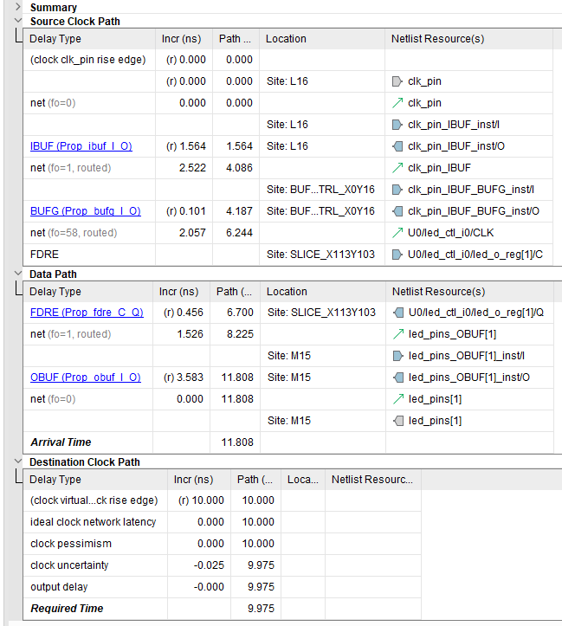The height and width of the screenshot is (626, 562).
Task: Click the net arrow icon for U0/led_ctl_i0/CLK
Action: [x=397, y=232]
